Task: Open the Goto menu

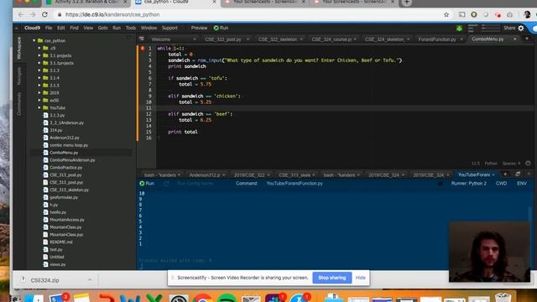Action: pos(102,28)
